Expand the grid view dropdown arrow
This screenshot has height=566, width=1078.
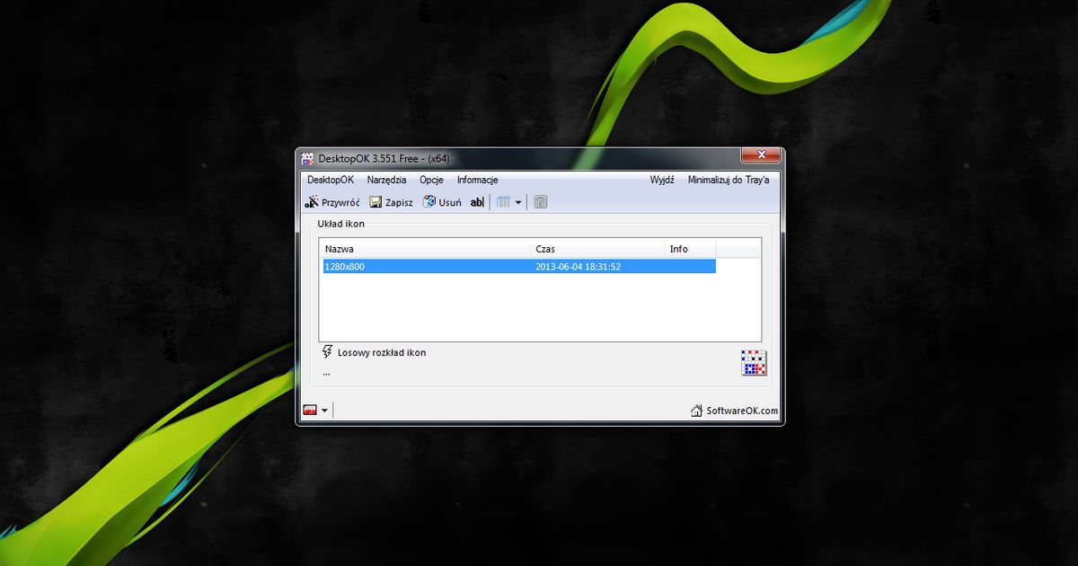(517, 203)
